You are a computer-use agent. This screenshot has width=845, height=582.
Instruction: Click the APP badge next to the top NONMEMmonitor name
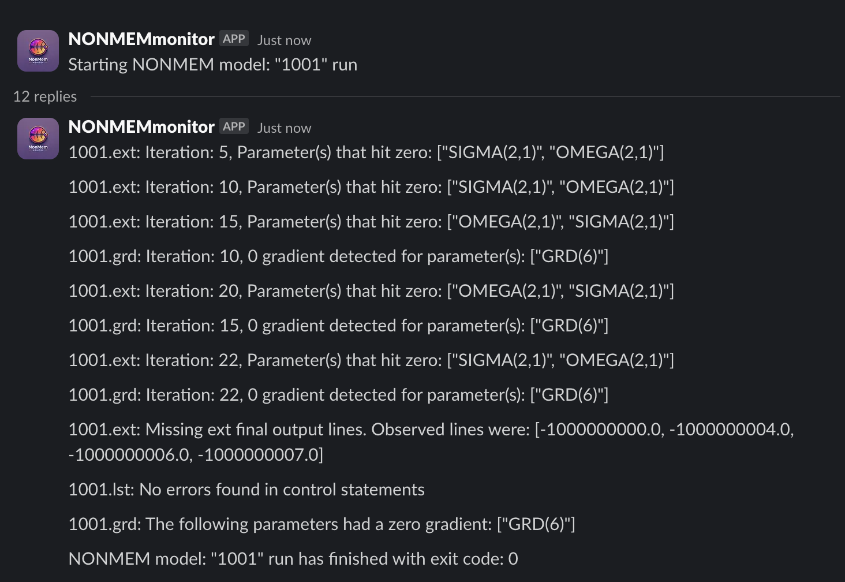(x=233, y=38)
